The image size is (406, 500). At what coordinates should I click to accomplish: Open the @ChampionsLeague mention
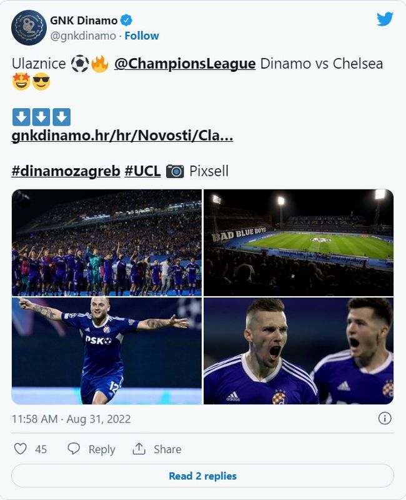pyautogui.click(x=185, y=64)
